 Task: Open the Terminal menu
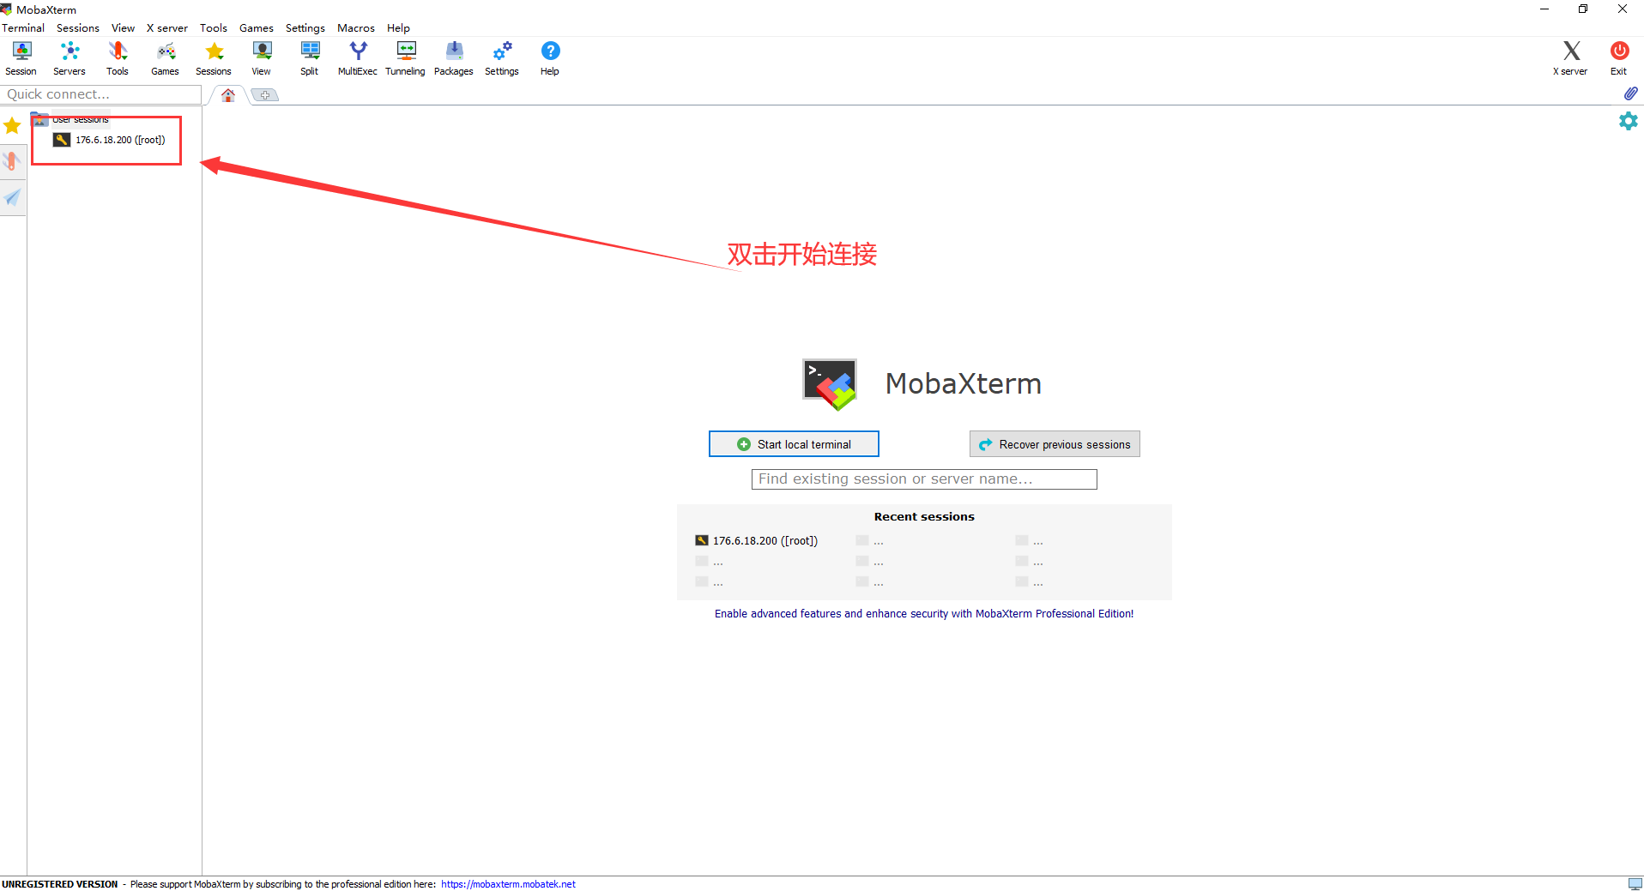click(x=23, y=27)
